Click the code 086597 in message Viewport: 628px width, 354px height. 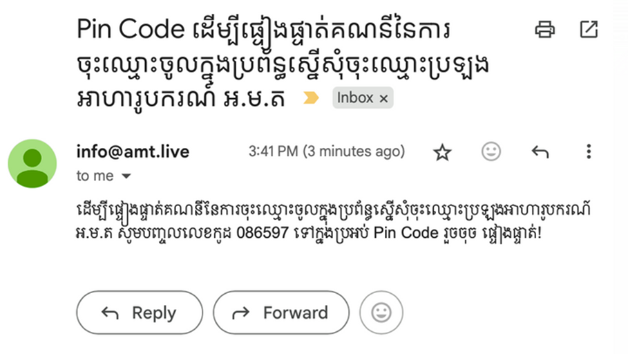coord(262,233)
